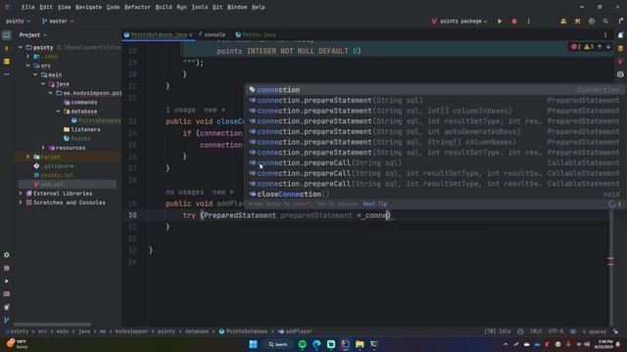Collapse the src folder
This screenshot has width=627, height=352.
tap(28, 66)
